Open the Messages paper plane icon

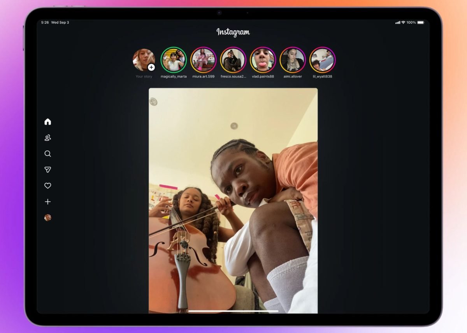click(47, 170)
